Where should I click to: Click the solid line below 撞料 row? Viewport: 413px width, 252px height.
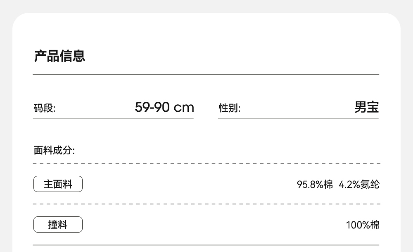pyautogui.click(x=206, y=245)
